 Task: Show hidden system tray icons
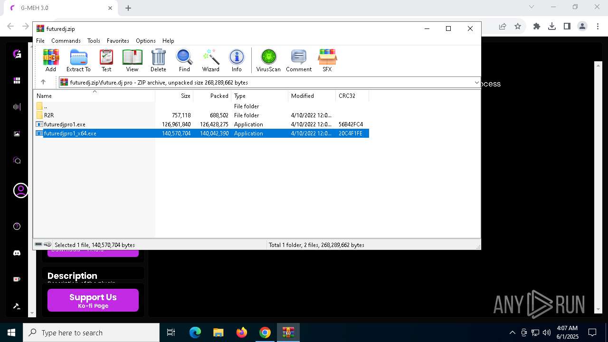click(x=512, y=332)
